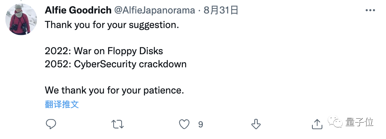Click the display name Alfie Goodrich
This screenshot has width=386, height=139.
[78, 10]
